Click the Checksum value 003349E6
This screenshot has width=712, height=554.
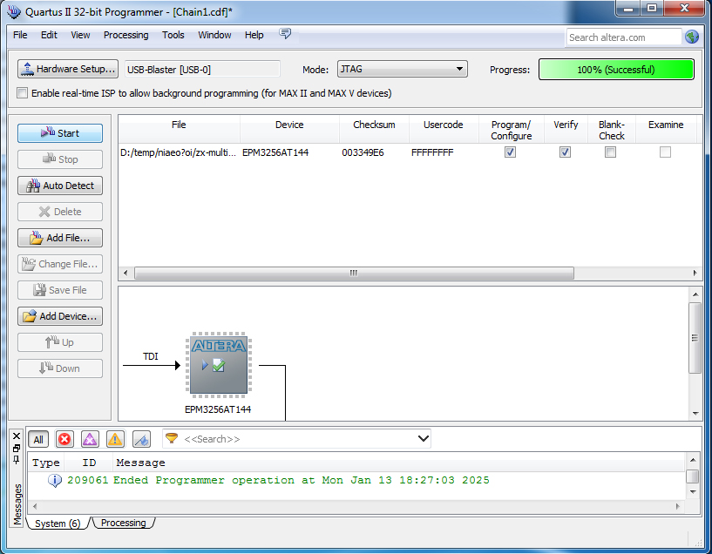[363, 152]
